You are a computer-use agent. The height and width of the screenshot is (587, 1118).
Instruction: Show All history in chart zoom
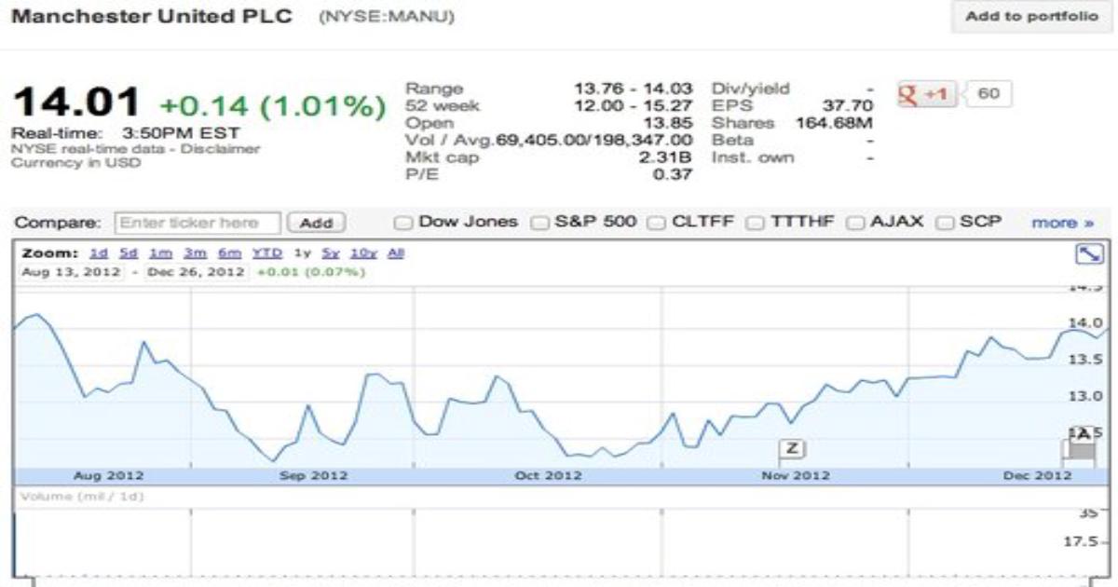396,253
